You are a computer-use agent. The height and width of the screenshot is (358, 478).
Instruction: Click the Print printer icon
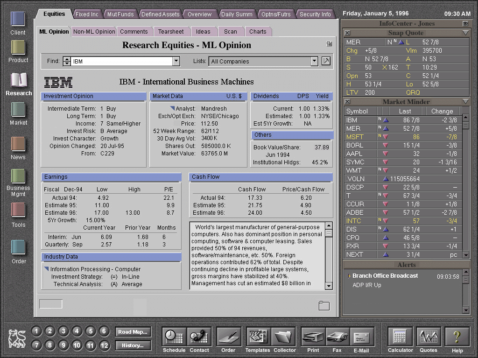[313, 337]
